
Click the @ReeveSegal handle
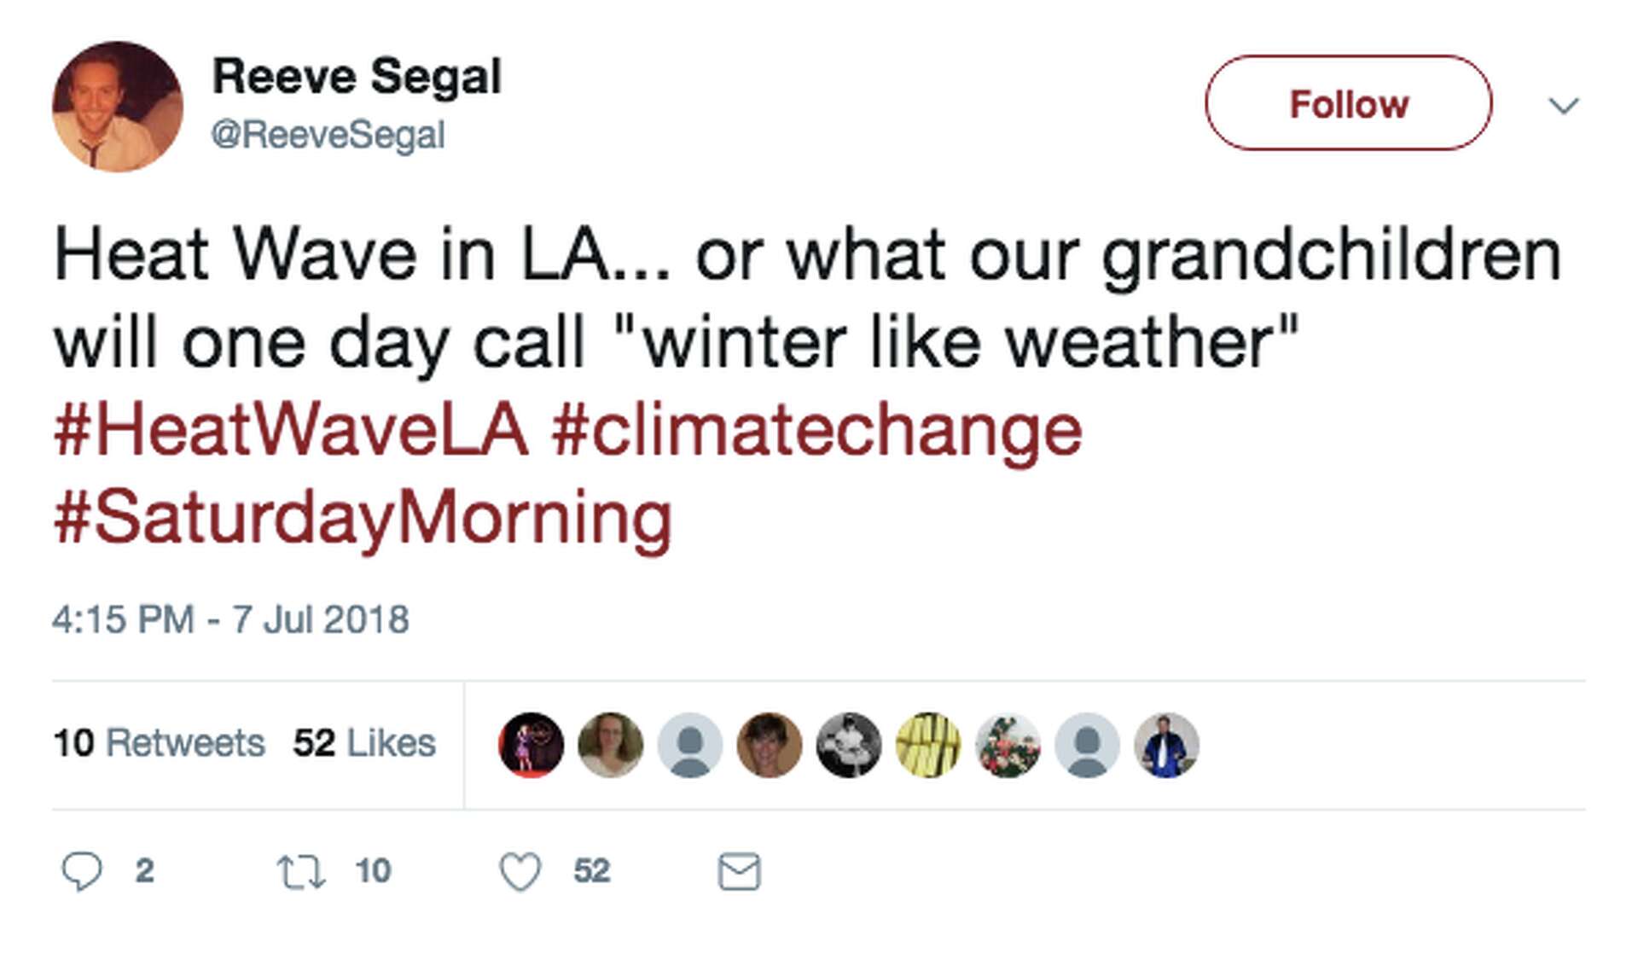328,135
